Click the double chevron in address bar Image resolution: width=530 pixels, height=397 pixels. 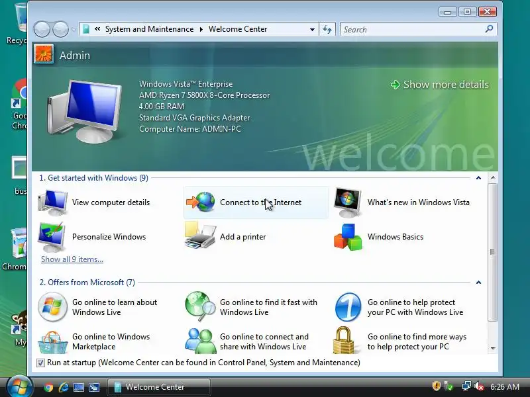tap(97, 29)
